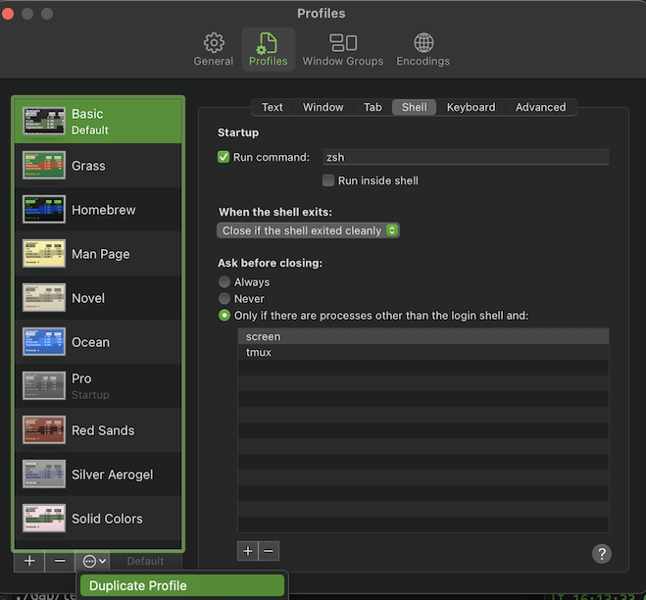Switch to the Window tab
The image size is (646, 600).
323,107
